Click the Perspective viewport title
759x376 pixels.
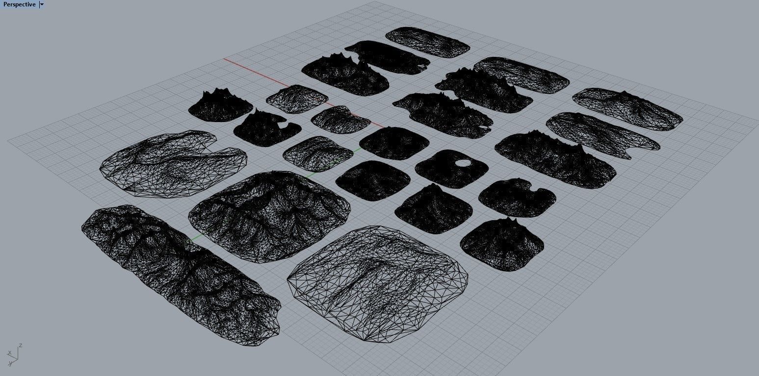(x=19, y=4)
